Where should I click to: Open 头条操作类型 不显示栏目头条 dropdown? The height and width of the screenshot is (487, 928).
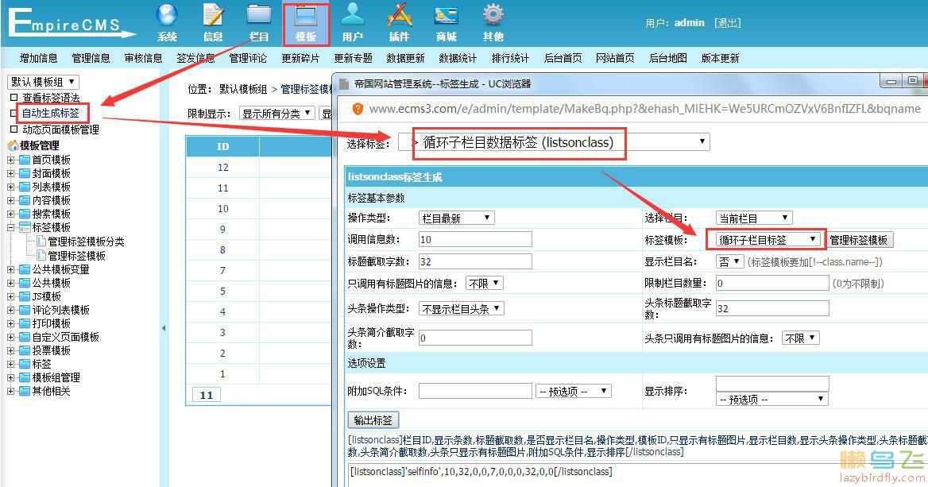tap(461, 308)
